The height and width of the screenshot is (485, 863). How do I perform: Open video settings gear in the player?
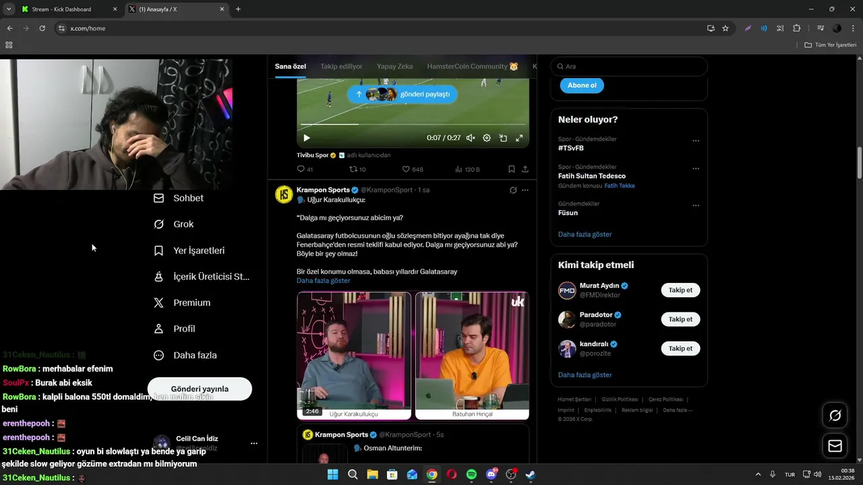tap(487, 138)
